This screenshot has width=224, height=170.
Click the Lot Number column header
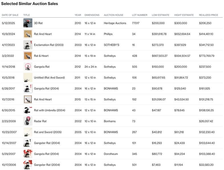(139, 15)
